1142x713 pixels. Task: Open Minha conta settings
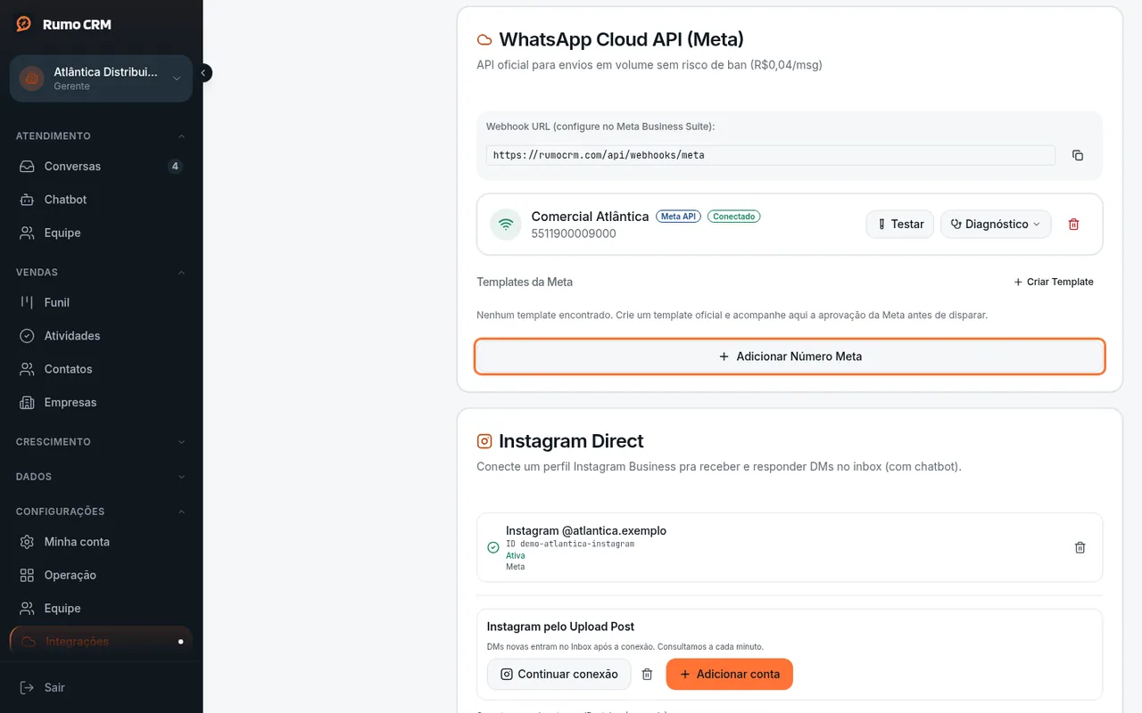click(x=101, y=542)
